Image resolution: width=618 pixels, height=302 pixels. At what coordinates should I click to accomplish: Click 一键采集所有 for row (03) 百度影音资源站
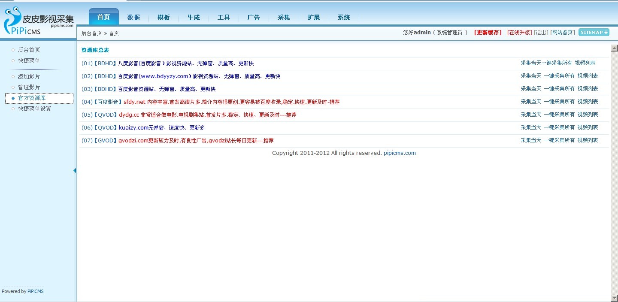coord(559,89)
